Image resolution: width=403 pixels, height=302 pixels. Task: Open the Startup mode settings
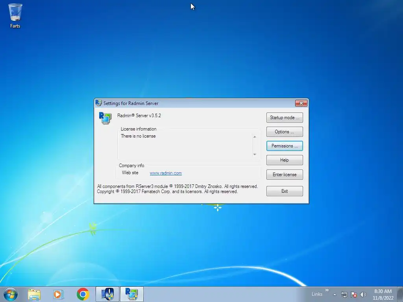(285, 118)
